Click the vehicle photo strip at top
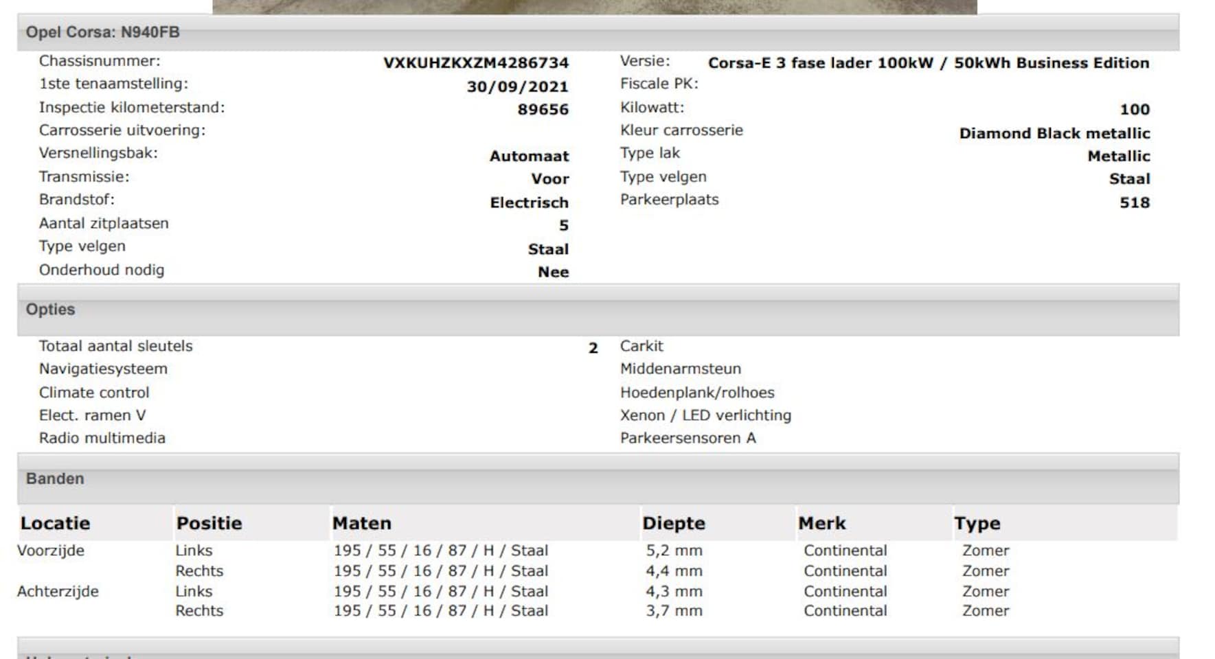Viewport: 1215px width, 659px height. pyautogui.click(x=594, y=7)
